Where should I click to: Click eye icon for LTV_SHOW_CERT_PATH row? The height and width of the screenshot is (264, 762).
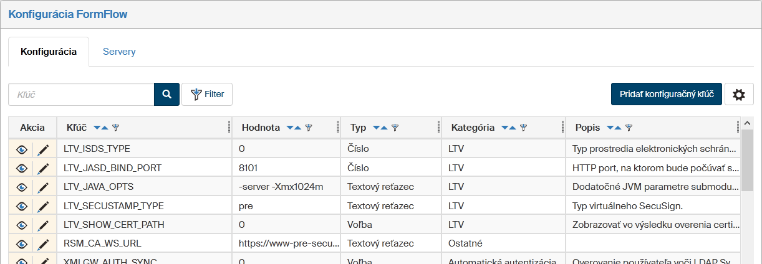[22, 225]
